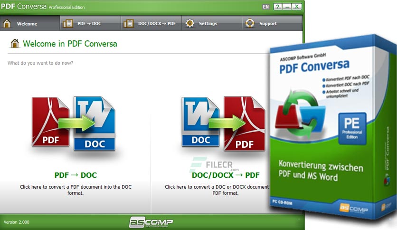Click the large PDF to DOC conversion graphic
The height and width of the screenshot is (230, 397).
(x=74, y=124)
